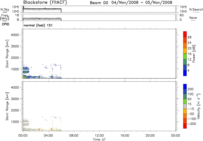The width and height of the screenshot is (203, 141).
Task: Select the "normal (fast) 151" CPID text
Action: click(x=38, y=25)
